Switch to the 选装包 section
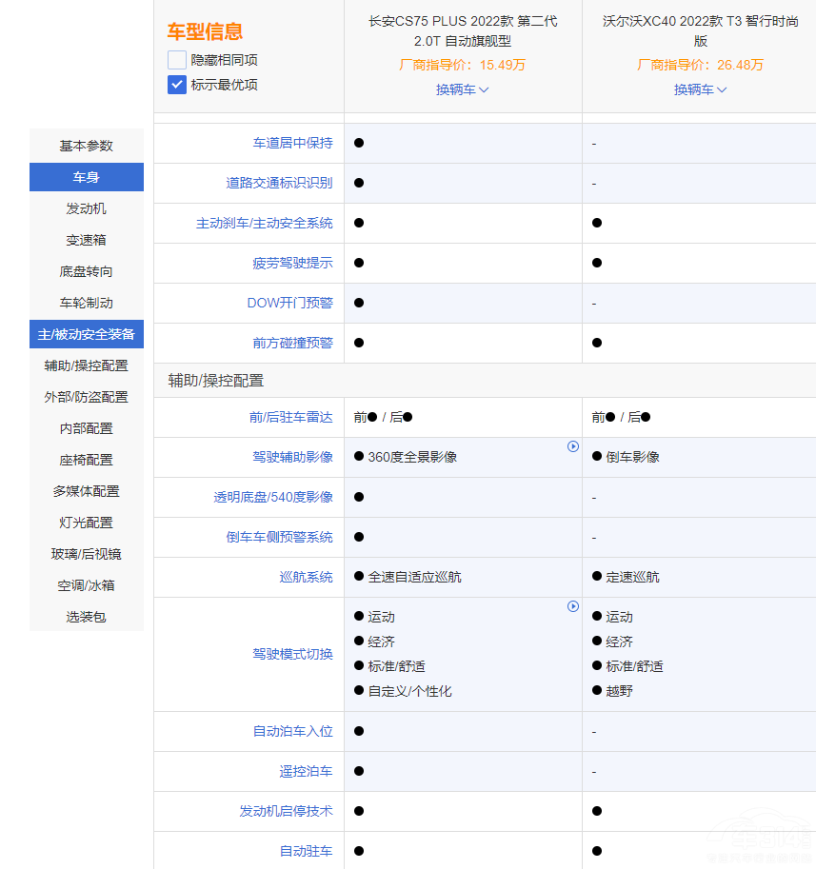The image size is (816, 869). (86, 617)
